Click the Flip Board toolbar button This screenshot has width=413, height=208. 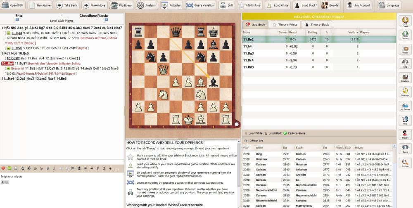121,5
